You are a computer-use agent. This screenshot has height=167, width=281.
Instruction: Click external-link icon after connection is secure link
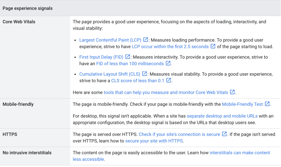click(x=224, y=134)
